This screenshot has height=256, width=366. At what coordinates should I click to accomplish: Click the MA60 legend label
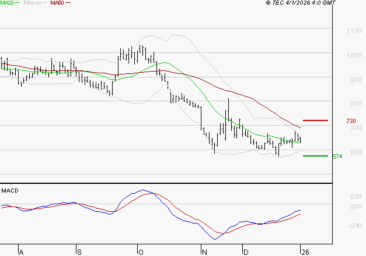[x=57, y=3]
